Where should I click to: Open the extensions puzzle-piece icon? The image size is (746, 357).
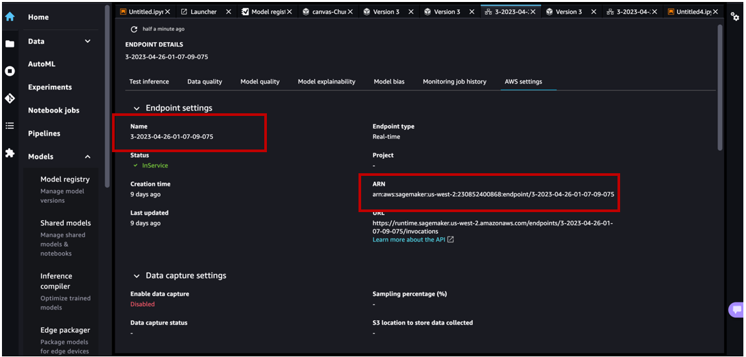[x=9, y=153]
